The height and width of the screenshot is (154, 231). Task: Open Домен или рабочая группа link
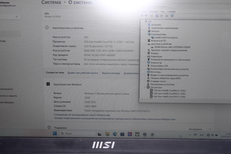pos(83,73)
